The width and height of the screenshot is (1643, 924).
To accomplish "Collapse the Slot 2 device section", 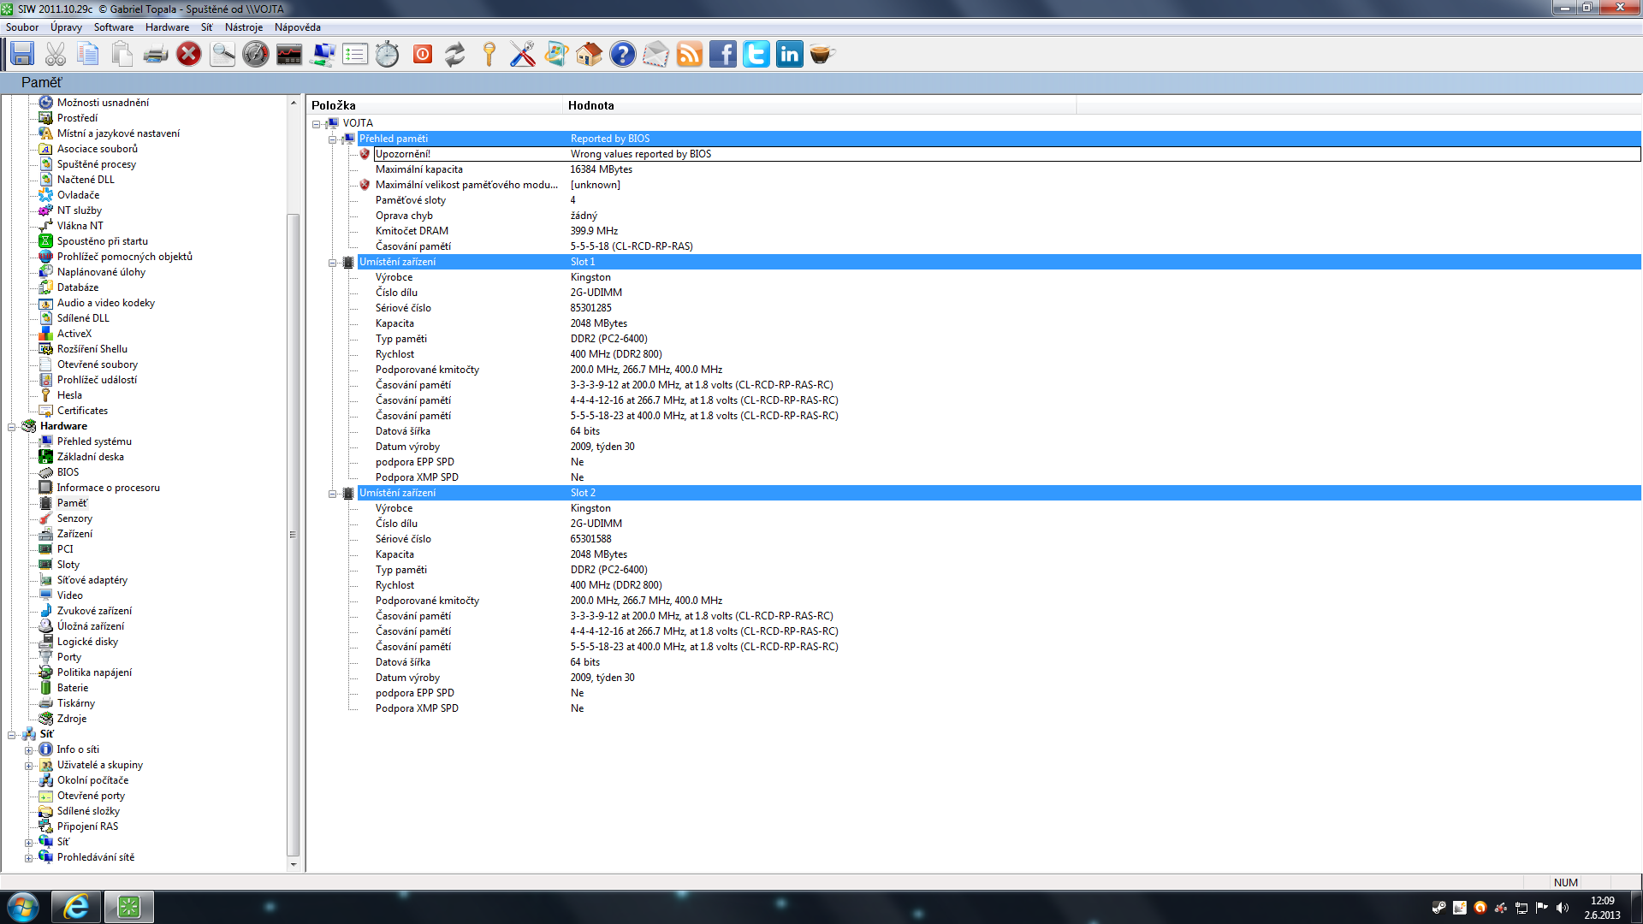I will click(x=332, y=494).
